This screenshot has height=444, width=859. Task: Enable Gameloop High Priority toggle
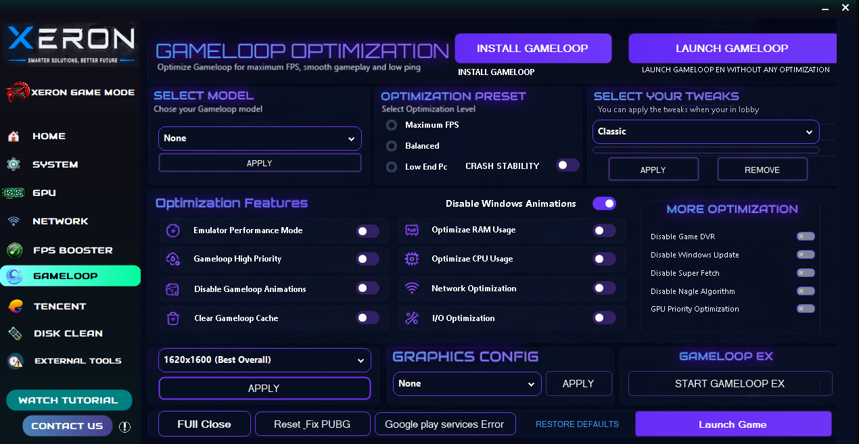coord(367,259)
